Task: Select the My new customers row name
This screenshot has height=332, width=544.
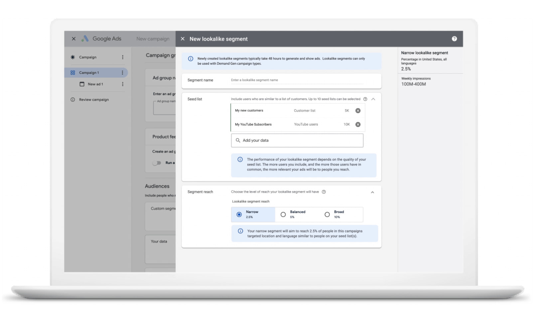Action: [249, 111]
